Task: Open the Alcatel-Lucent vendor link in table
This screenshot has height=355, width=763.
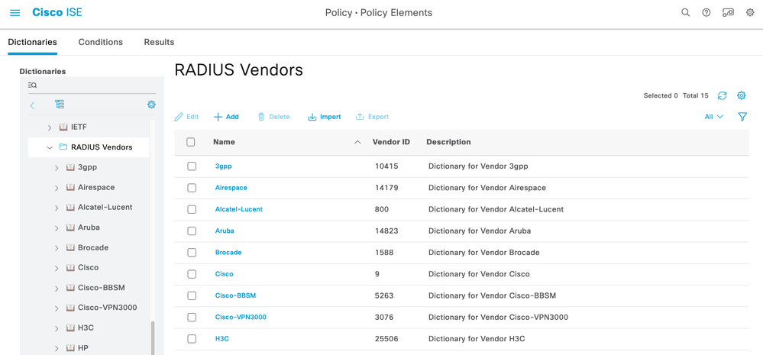Action: pyautogui.click(x=239, y=209)
